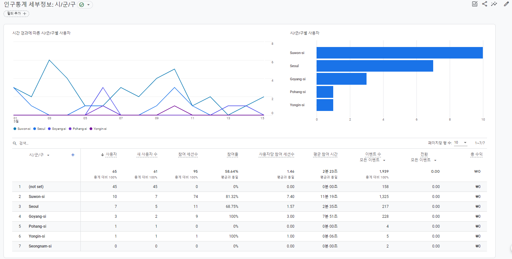This screenshot has width=512, height=259.
Task: Click the total 1,939 events value
Action: 384,171
